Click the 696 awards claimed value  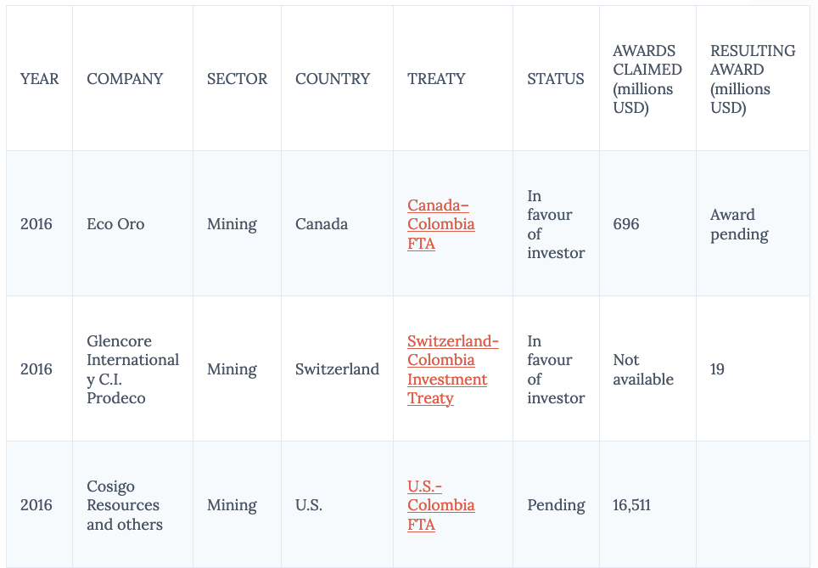[626, 224]
